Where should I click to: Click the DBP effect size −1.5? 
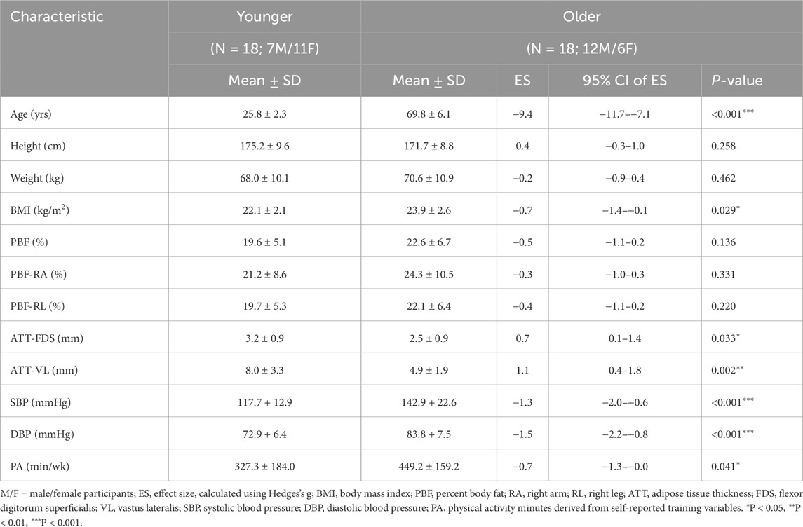click(x=522, y=434)
